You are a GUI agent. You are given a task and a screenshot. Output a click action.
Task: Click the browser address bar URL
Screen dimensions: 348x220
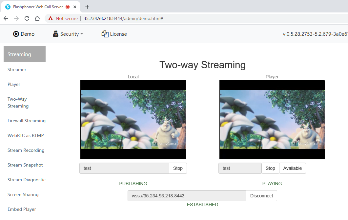[x=123, y=18]
